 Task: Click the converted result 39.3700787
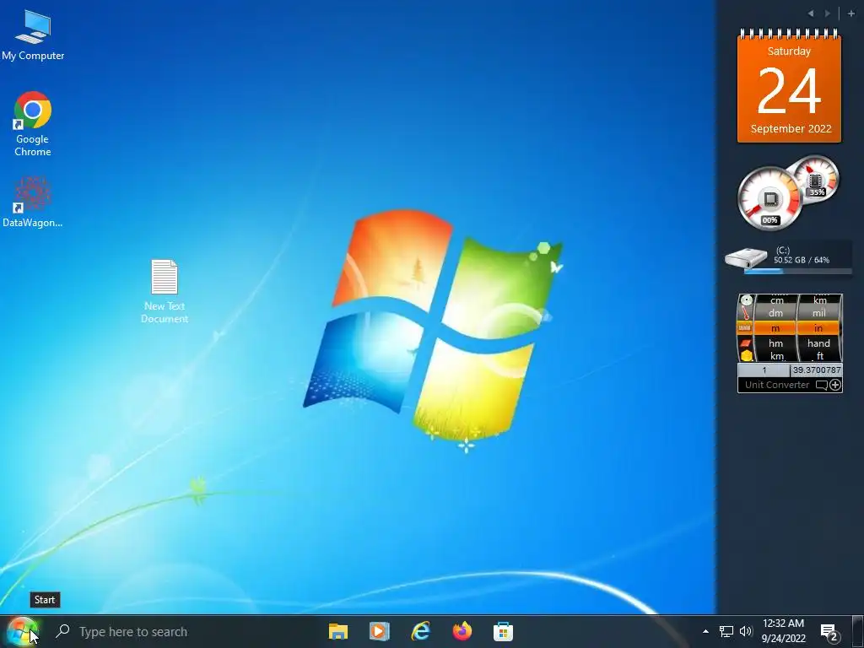coord(817,370)
